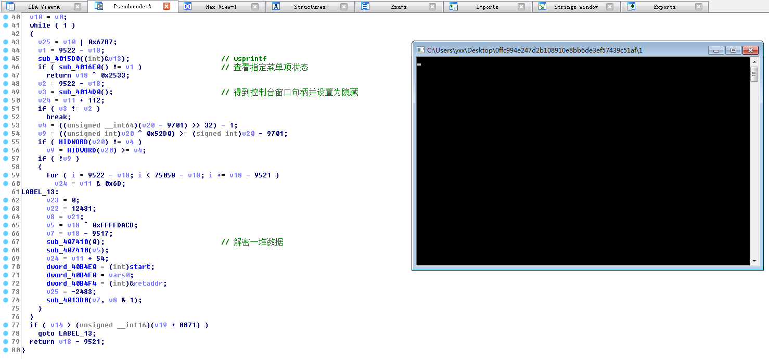Close the Exports tab

click(698, 7)
